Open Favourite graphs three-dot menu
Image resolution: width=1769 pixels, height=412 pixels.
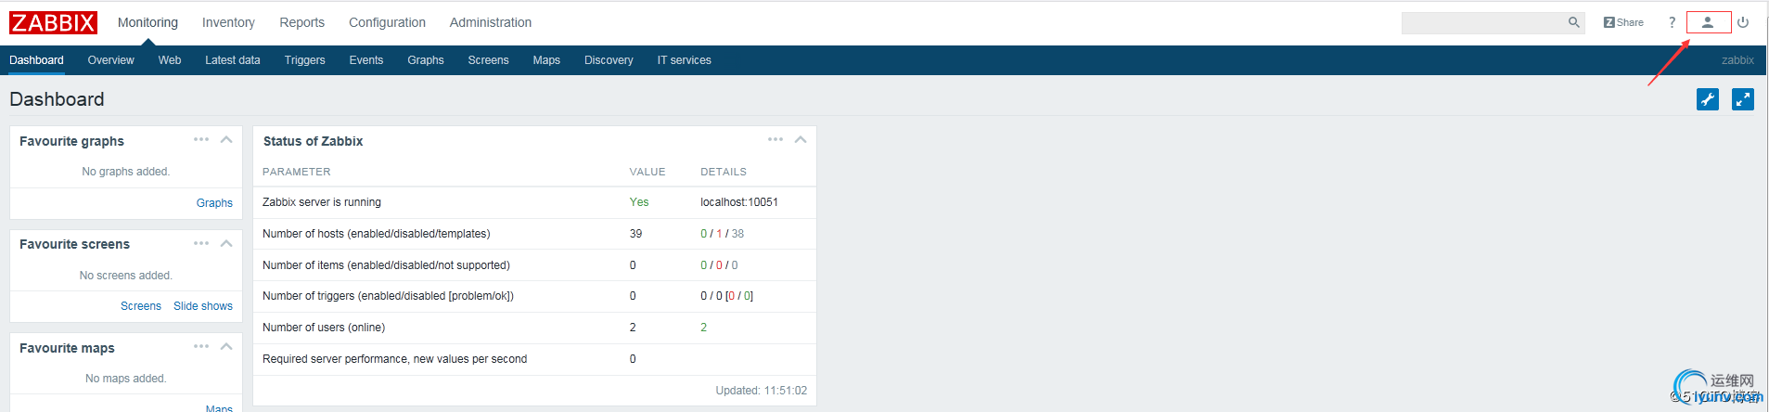(201, 139)
